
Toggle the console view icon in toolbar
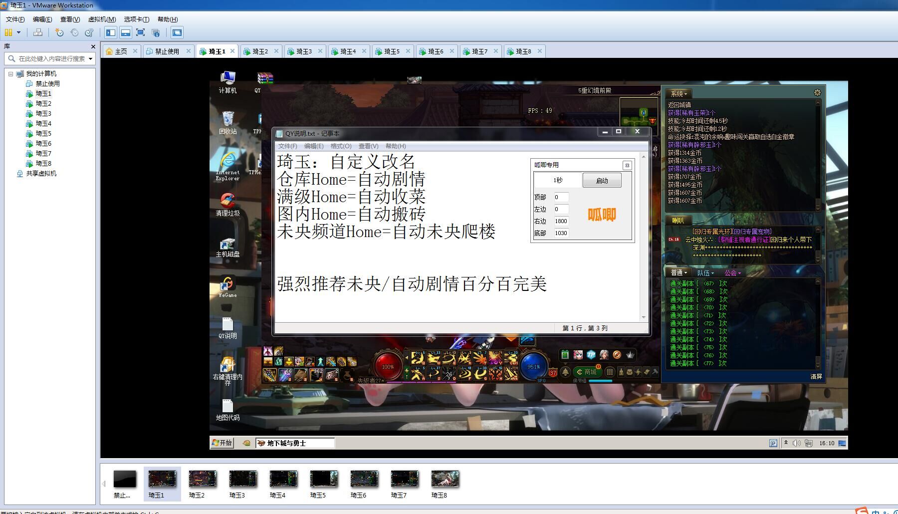click(x=177, y=32)
